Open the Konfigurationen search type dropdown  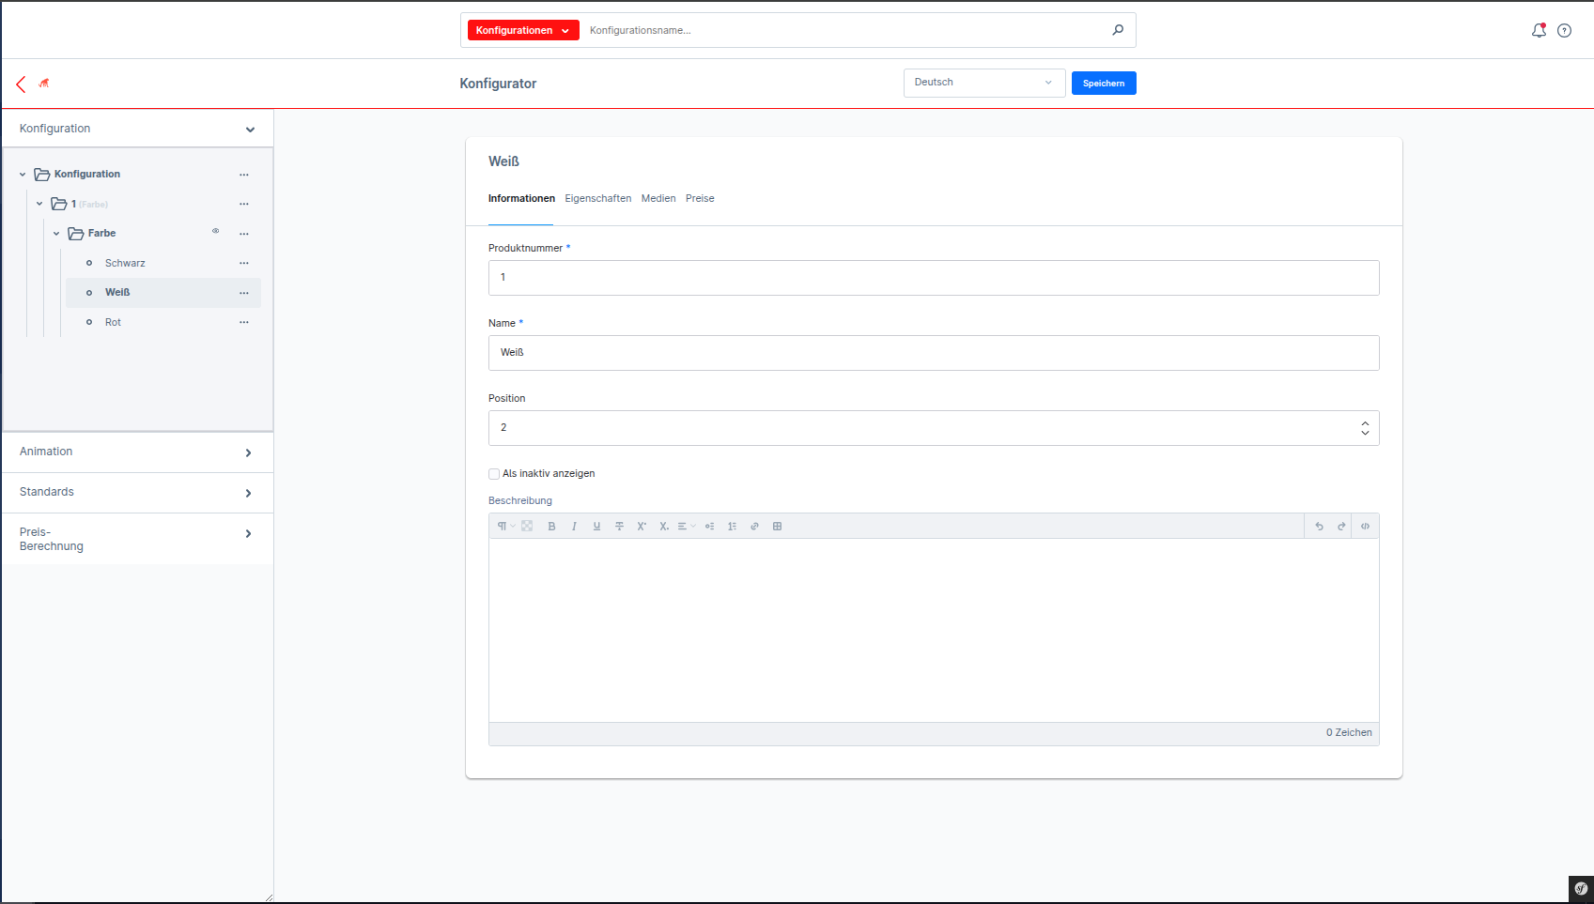pos(523,30)
